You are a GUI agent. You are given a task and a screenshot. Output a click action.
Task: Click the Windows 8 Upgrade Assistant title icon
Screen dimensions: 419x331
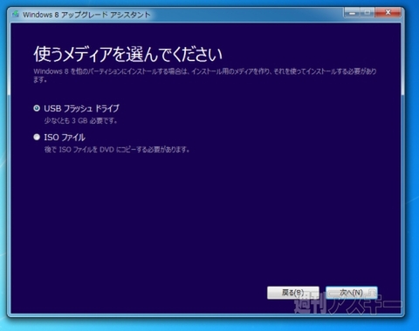(16, 14)
